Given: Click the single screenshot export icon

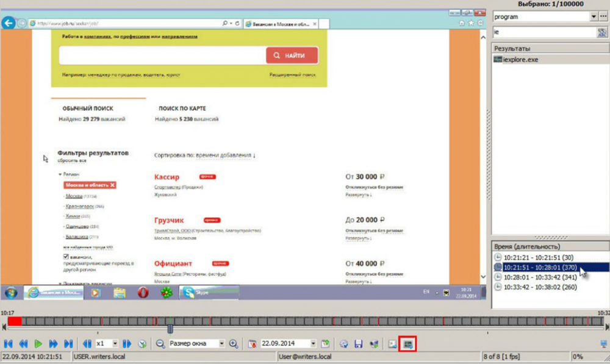Looking at the screenshot, I should [x=392, y=344].
